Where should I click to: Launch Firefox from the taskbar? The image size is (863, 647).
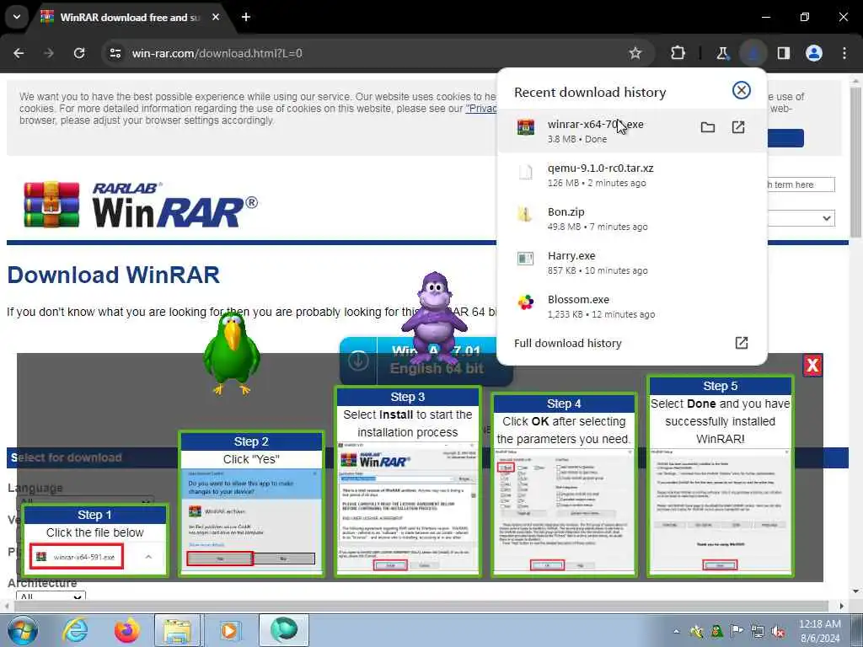[126, 630]
